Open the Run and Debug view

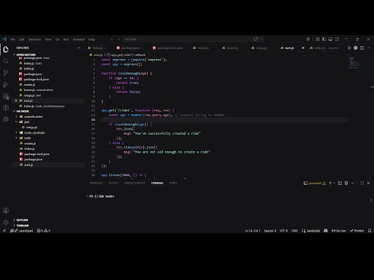coord(6,85)
